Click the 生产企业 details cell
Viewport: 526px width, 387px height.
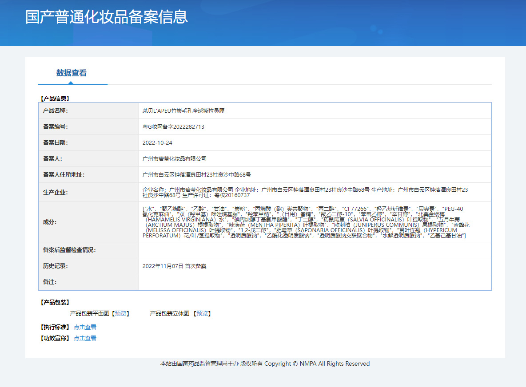click(x=305, y=192)
